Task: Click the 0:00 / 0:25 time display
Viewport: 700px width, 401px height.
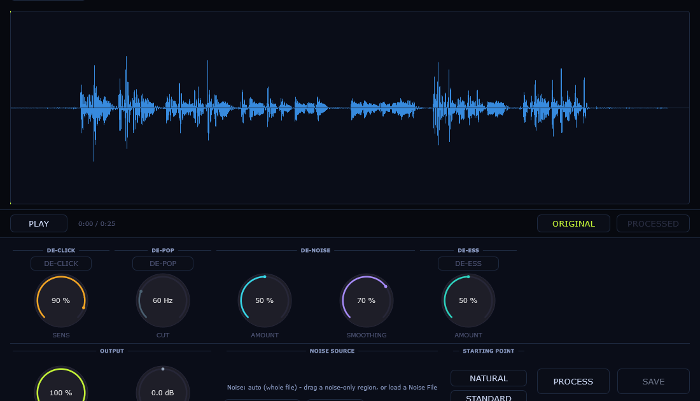Action: coord(97,223)
